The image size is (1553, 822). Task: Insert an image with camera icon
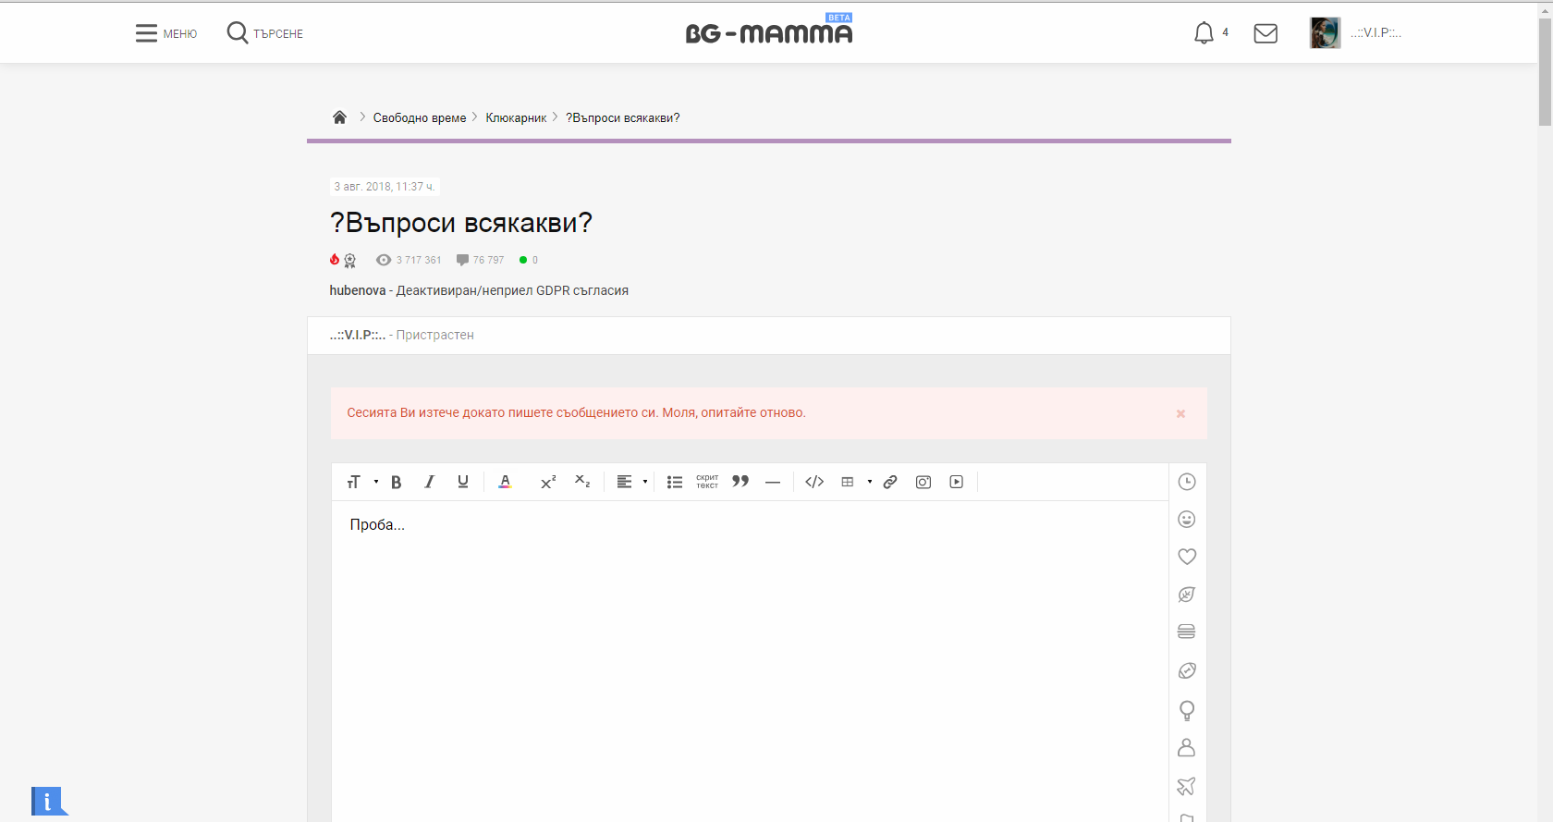click(x=923, y=482)
